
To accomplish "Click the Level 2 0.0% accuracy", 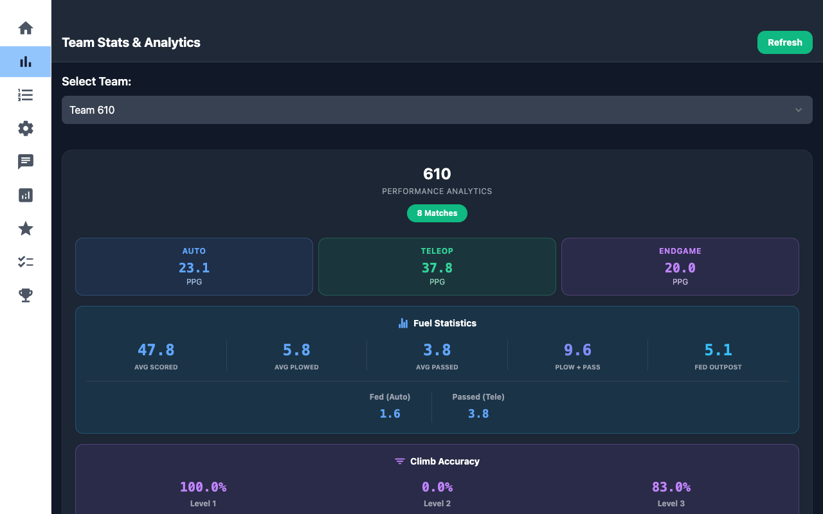I will pos(437,487).
